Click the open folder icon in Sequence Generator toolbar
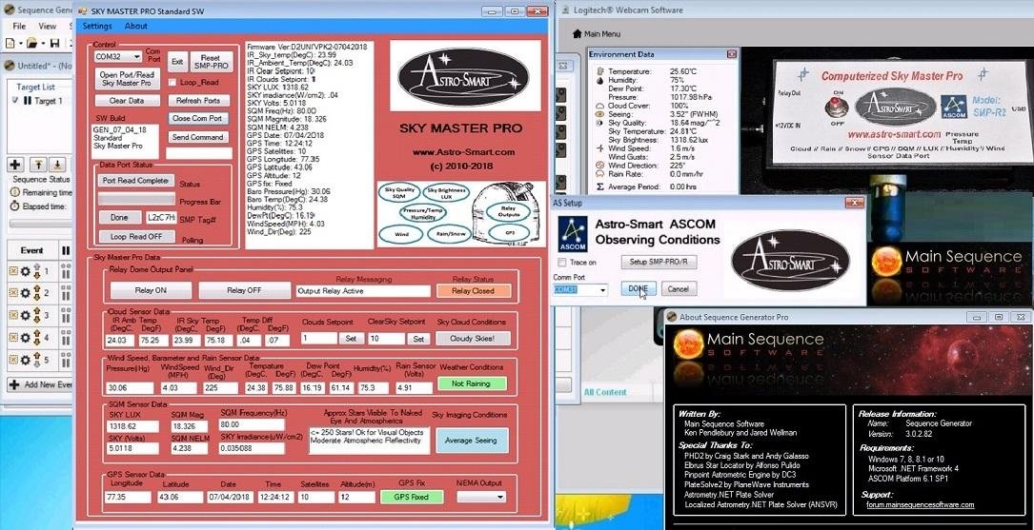The width and height of the screenshot is (1034, 530). 31,44
